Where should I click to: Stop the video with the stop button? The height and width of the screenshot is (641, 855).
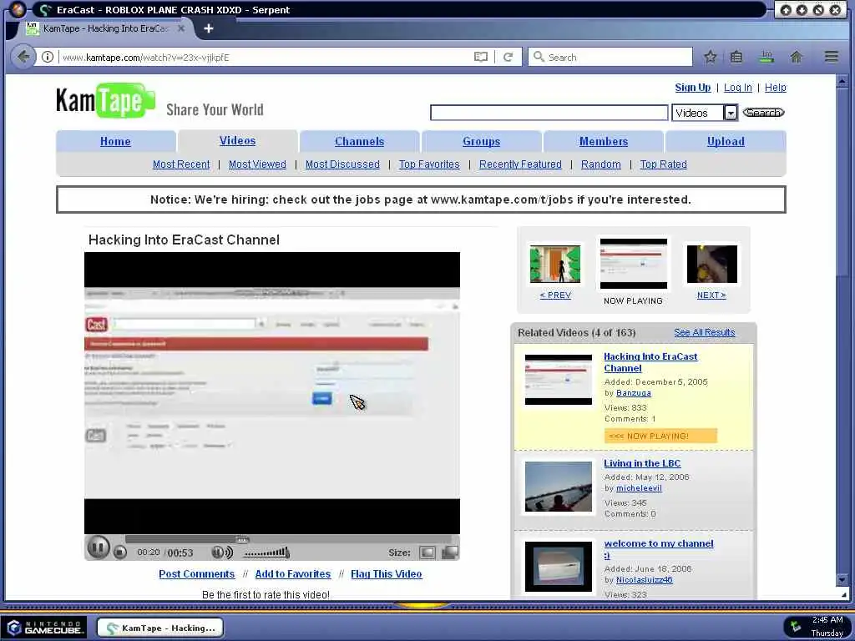[120, 553]
